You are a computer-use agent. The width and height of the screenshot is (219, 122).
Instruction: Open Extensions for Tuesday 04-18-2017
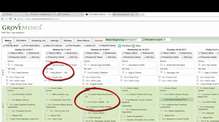point(109,53)
